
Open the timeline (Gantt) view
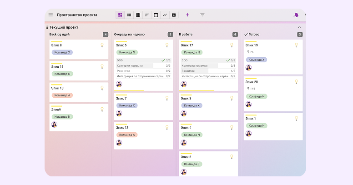pos(147,15)
